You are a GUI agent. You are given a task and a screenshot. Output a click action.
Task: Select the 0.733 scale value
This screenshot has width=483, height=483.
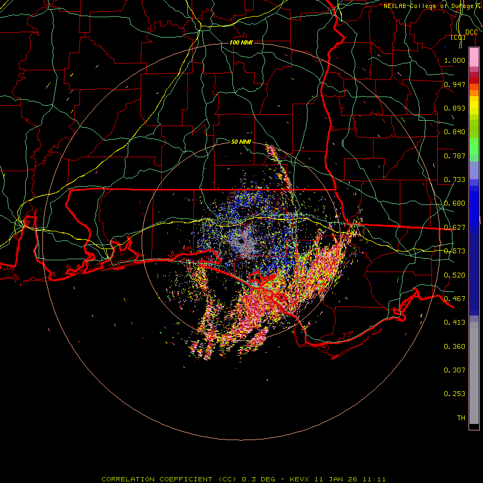(x=455, y=180)
